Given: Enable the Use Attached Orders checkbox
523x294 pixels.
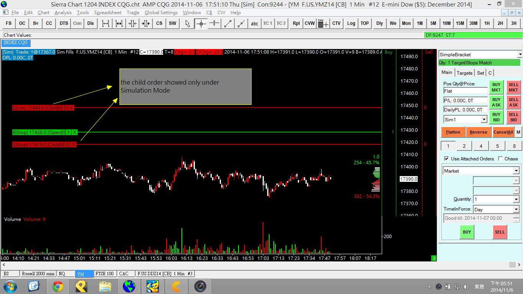Looking at the screenshot, I should 446,158.
